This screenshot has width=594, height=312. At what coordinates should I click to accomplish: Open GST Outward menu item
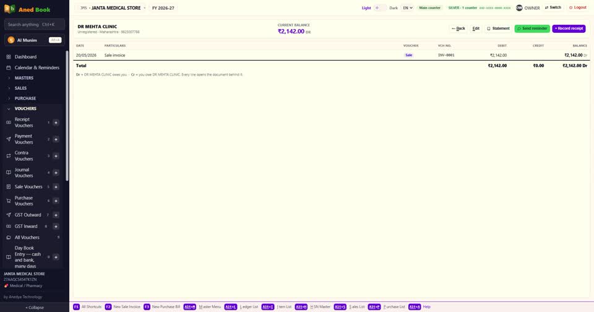tap(28, 215)
